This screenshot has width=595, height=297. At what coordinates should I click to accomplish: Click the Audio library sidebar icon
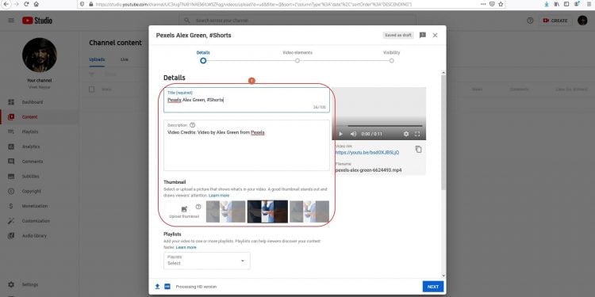(x=11, y=236)
